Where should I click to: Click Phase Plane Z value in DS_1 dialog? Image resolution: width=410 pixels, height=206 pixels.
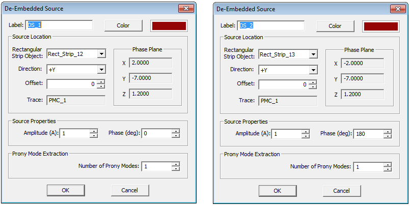151,94
